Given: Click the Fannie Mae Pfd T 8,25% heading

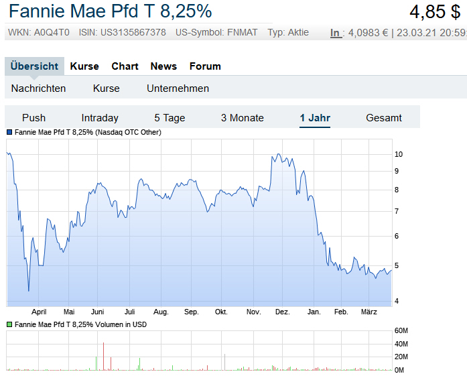Looking at the screenshot, I should tap(111, 11).
